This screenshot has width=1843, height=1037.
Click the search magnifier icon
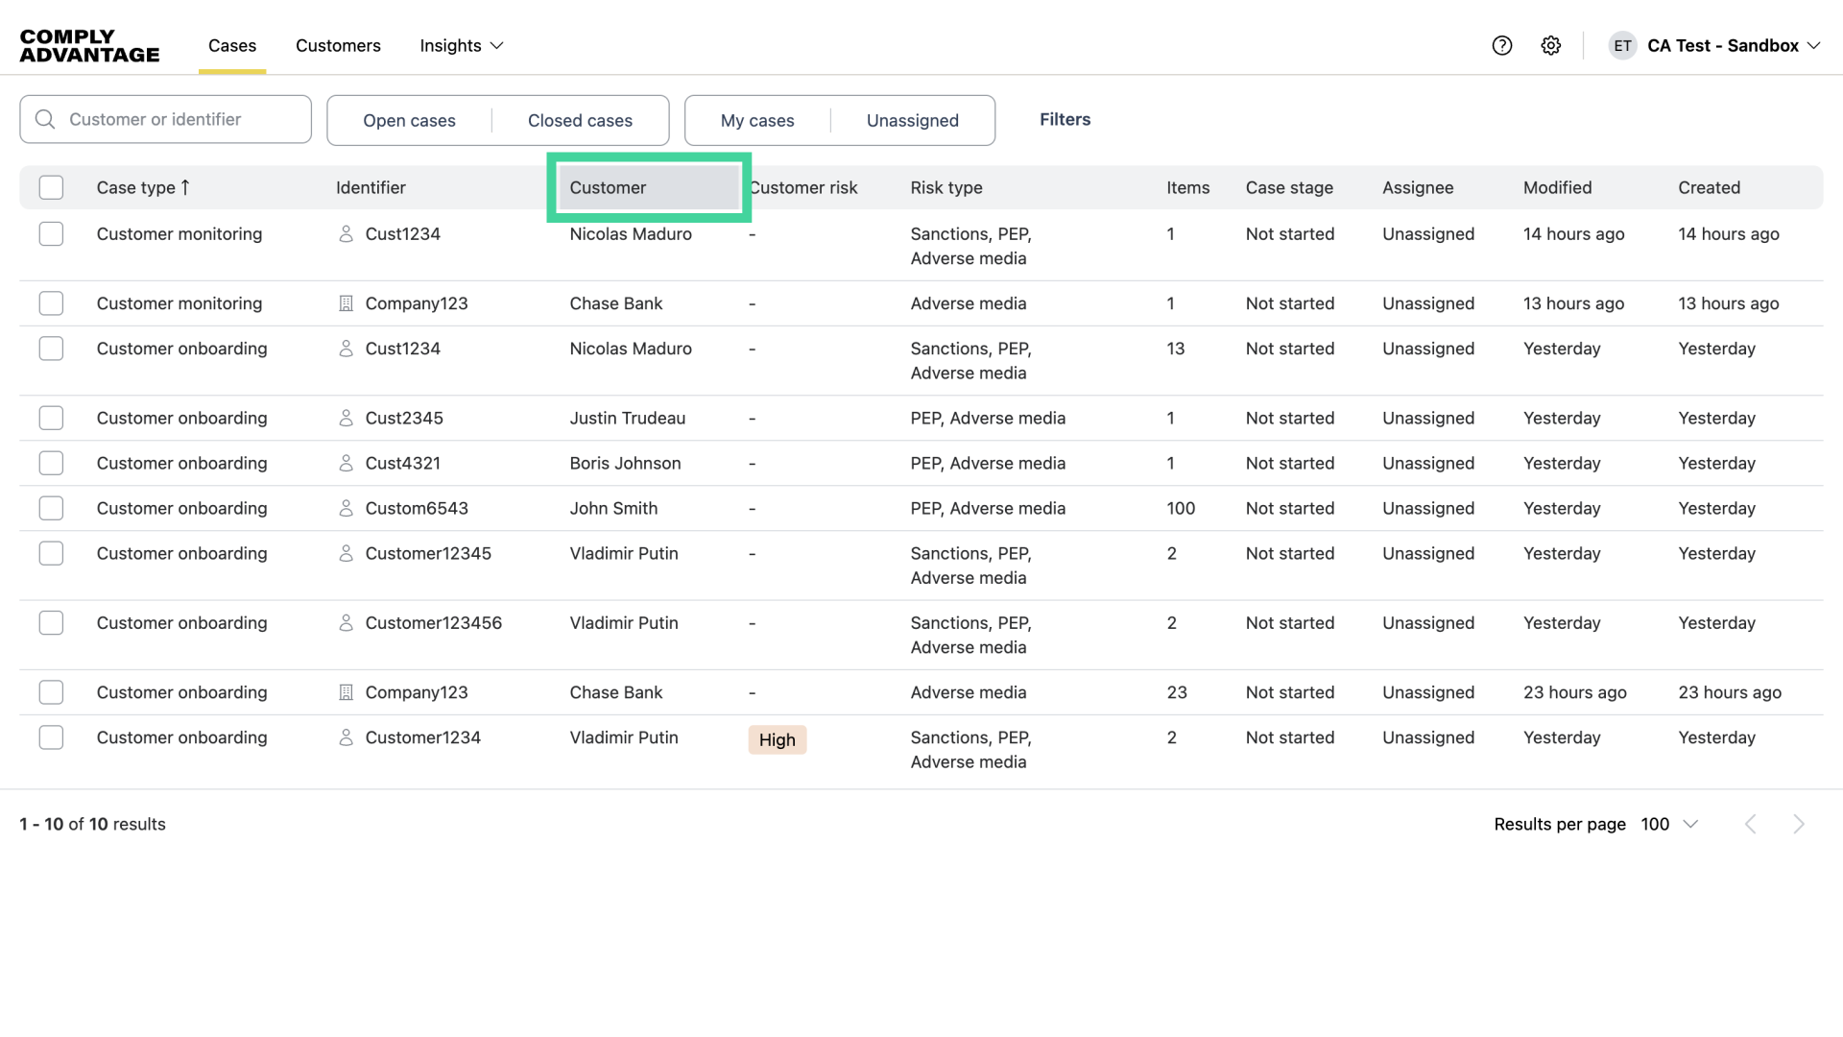tap(45, 119)
